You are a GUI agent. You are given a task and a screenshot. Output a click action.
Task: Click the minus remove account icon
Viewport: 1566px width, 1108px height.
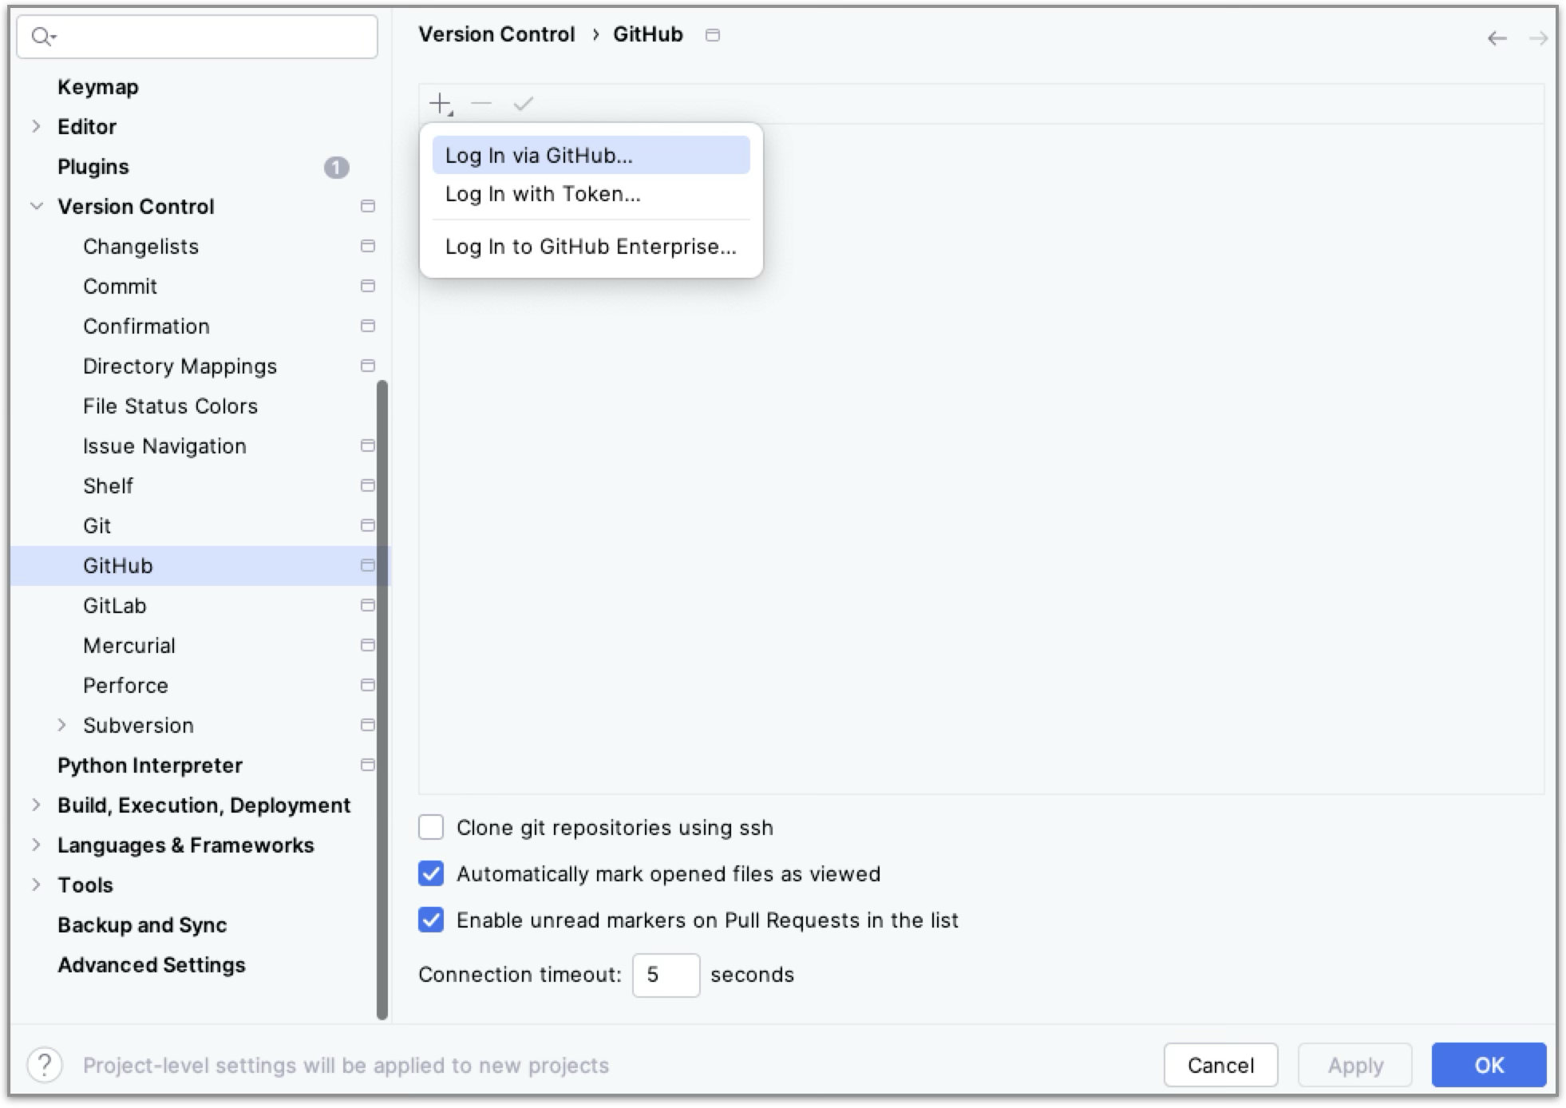click(481, 104)
